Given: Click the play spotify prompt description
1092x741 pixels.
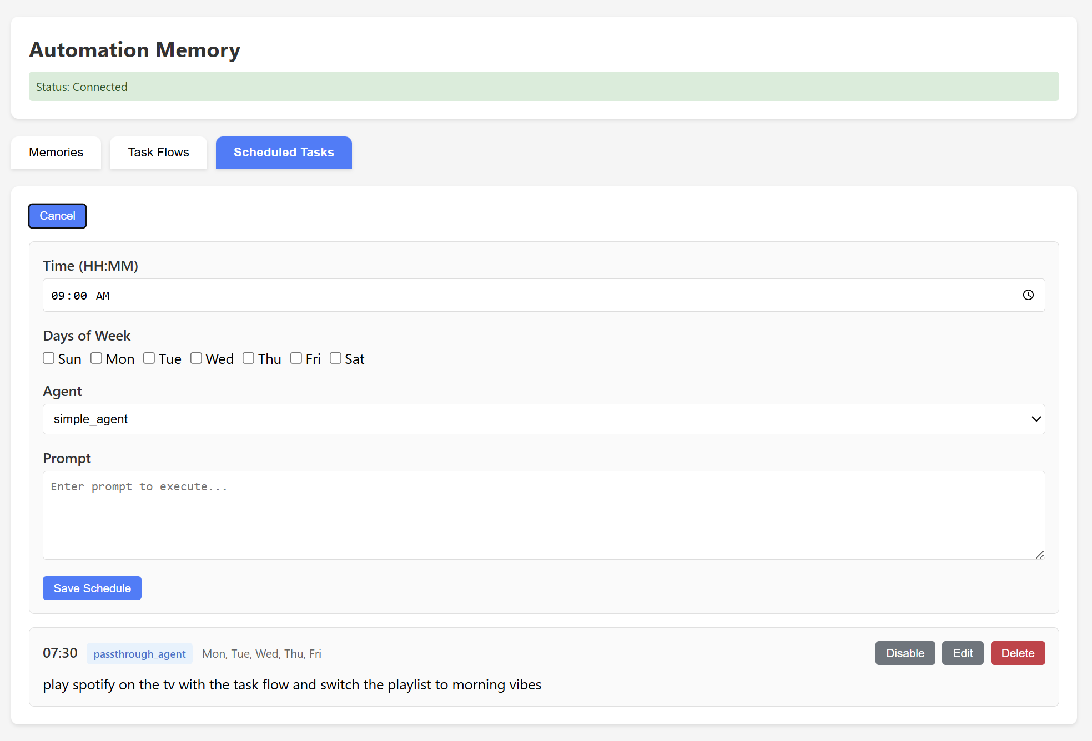Looking at the screenshot, I should coord(292,685).
